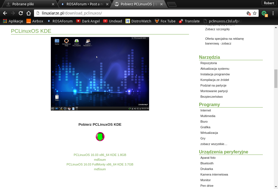Open Biuro link
The image size is (278, 189).
[204, 122]
